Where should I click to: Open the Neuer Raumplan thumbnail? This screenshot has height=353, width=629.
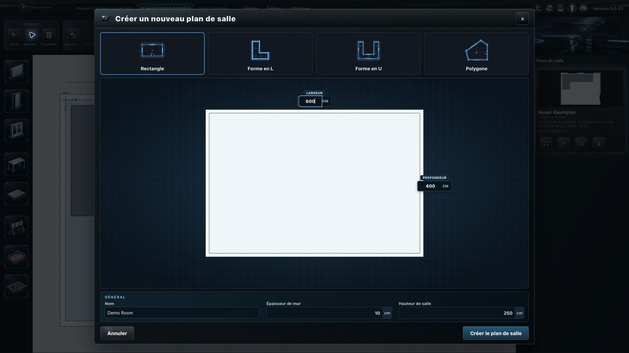pyautogui.click(x=580, y=89)
